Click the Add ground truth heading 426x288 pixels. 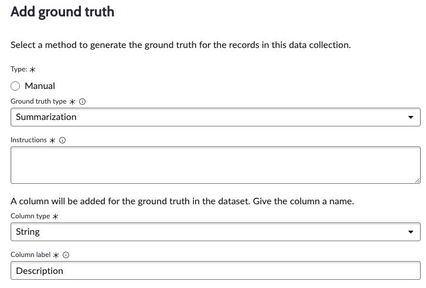click(x=63, y=12)
